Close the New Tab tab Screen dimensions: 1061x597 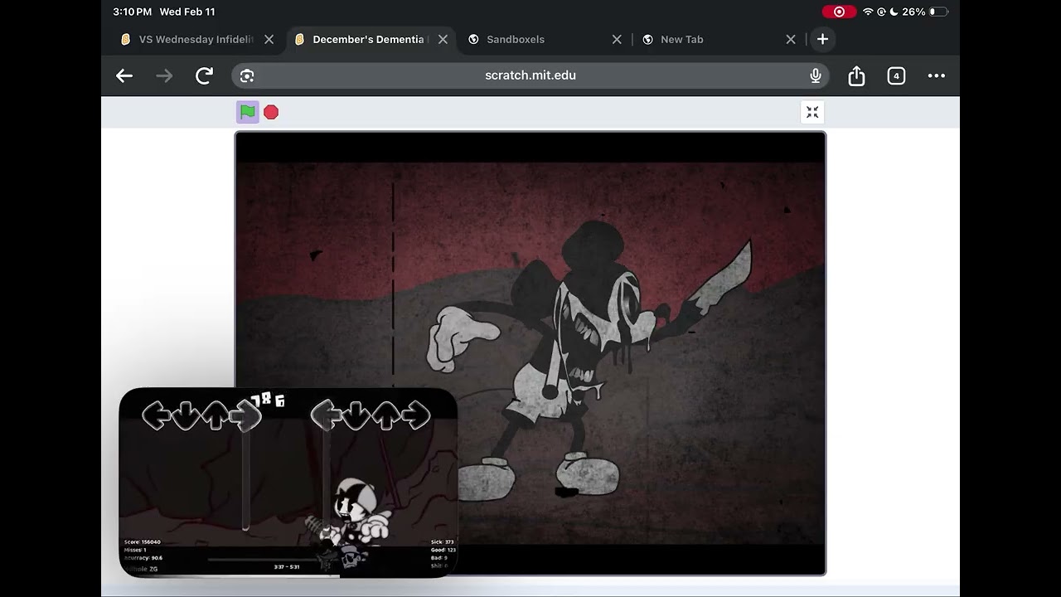[x=791, y=39]
